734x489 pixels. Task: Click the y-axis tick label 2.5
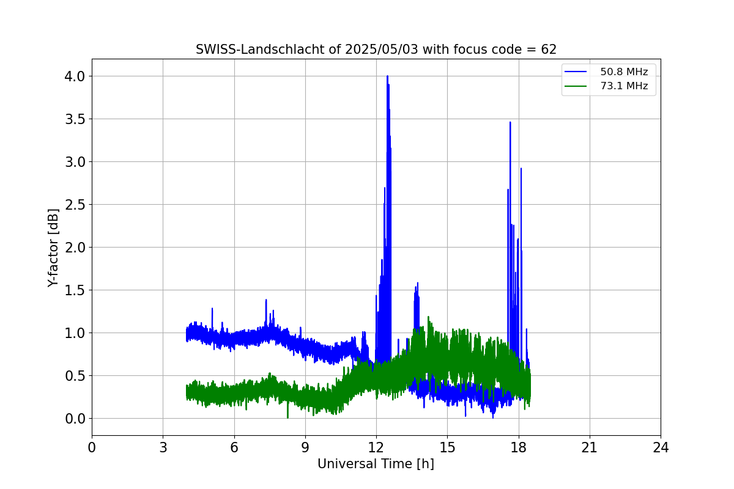coord(76,205)
